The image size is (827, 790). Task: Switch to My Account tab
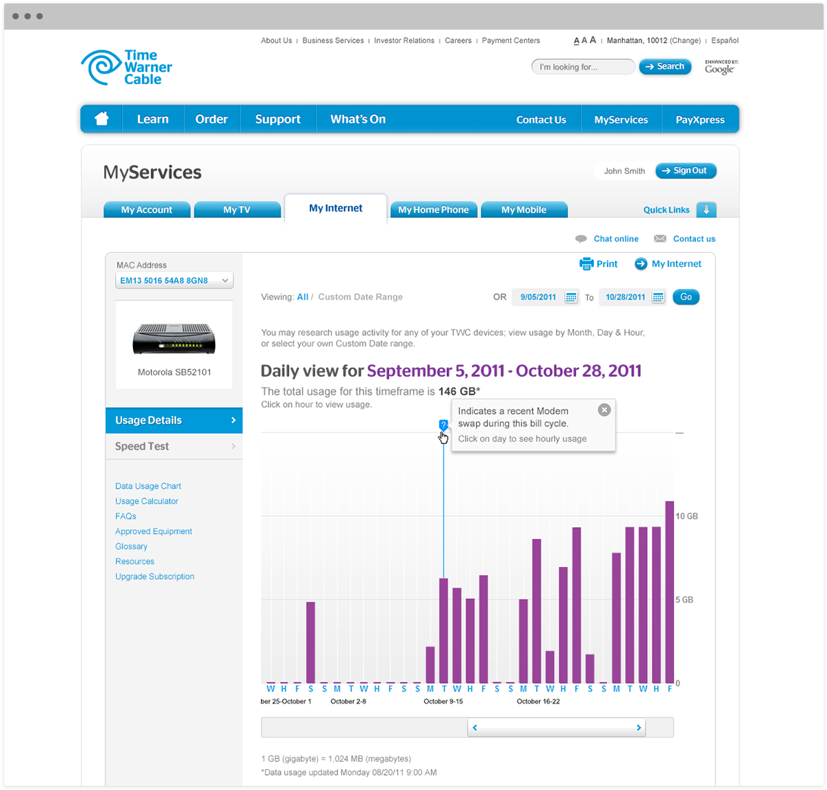pyautogui.click(x=147, y=210)
